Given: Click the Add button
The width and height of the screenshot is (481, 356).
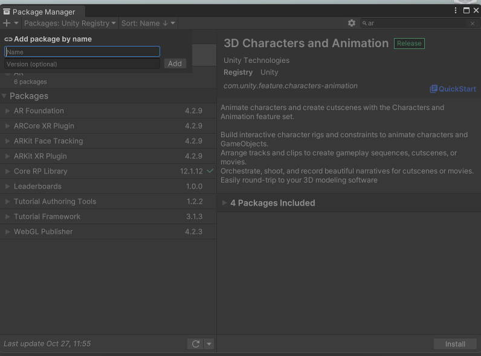Looking at the screenshot, I should tap(175, 63).
